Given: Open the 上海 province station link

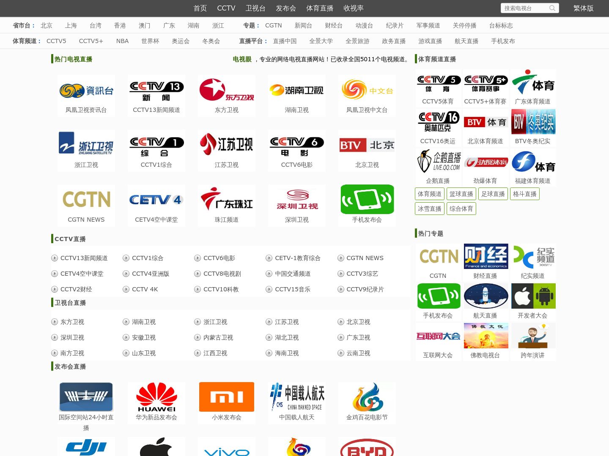Looking at the screenshot, I should [71, 25].
